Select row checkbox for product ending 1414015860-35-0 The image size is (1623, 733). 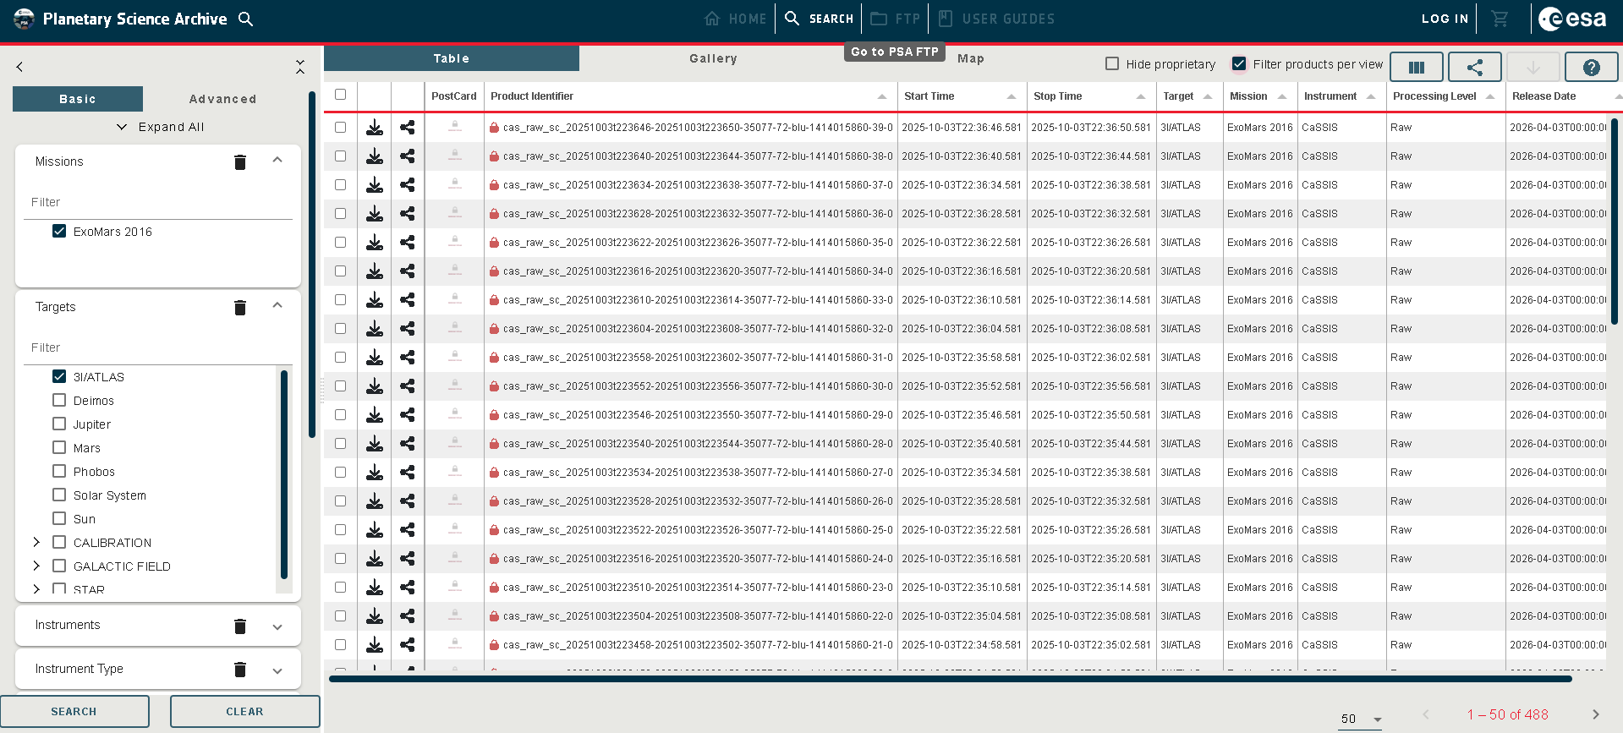341,243
